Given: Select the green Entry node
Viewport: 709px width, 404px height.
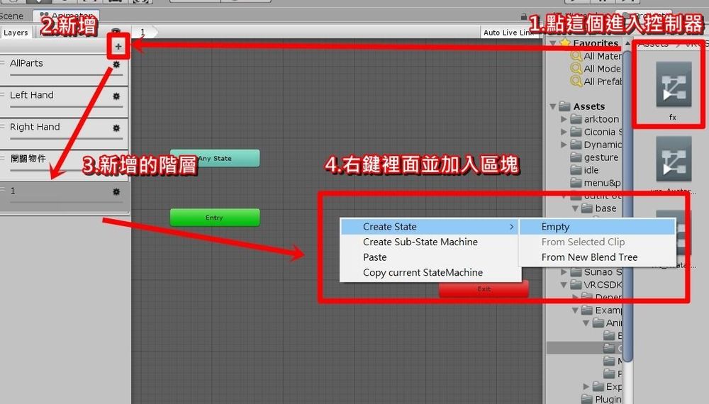Looking at the screenshot, I should (215, 218).
